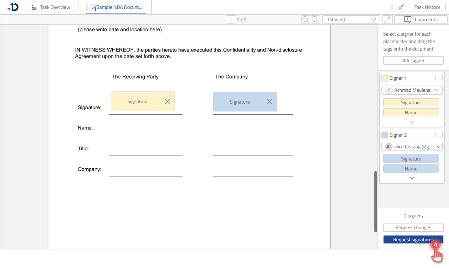
Task: Click the app logo icon
Action: (x=13, y=7)
